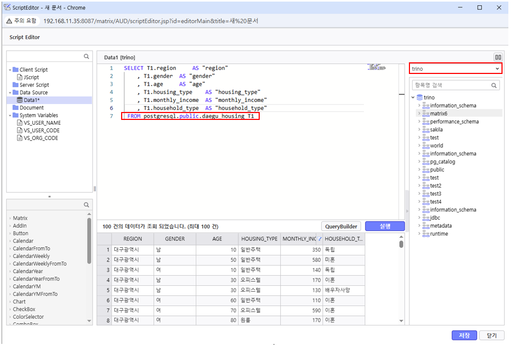Expand the pg_catalog schema node
This screenshot has height=345, width=511.
[419, 162]
